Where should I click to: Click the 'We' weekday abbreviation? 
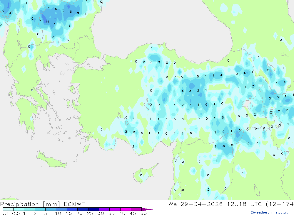(173, 204)
